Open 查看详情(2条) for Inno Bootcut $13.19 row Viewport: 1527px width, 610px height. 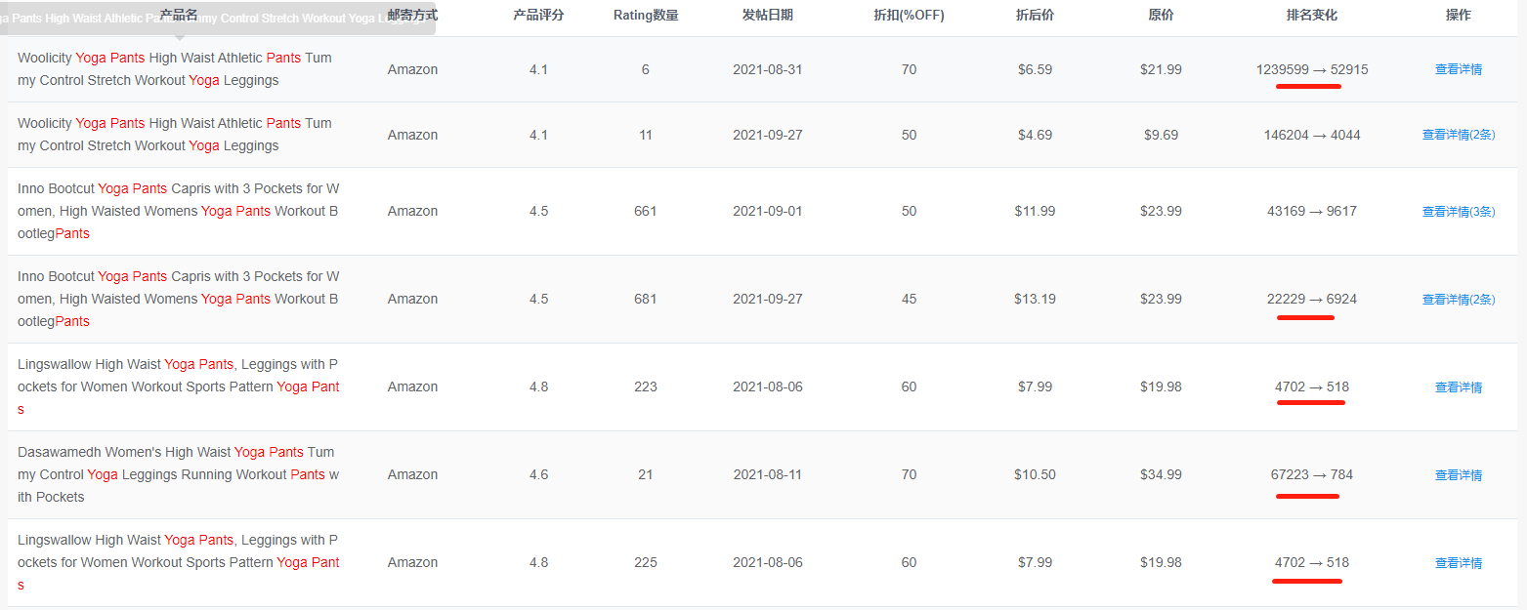tap(1458, 299)
